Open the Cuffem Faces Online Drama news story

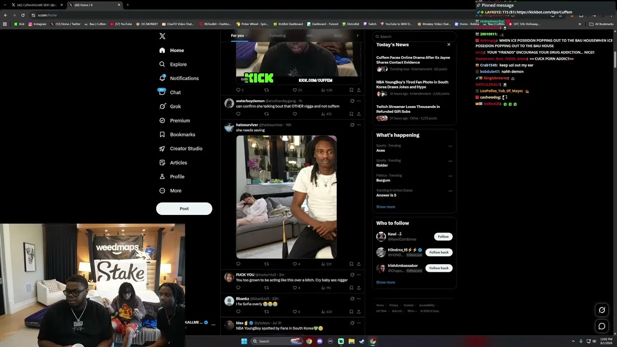414,63
